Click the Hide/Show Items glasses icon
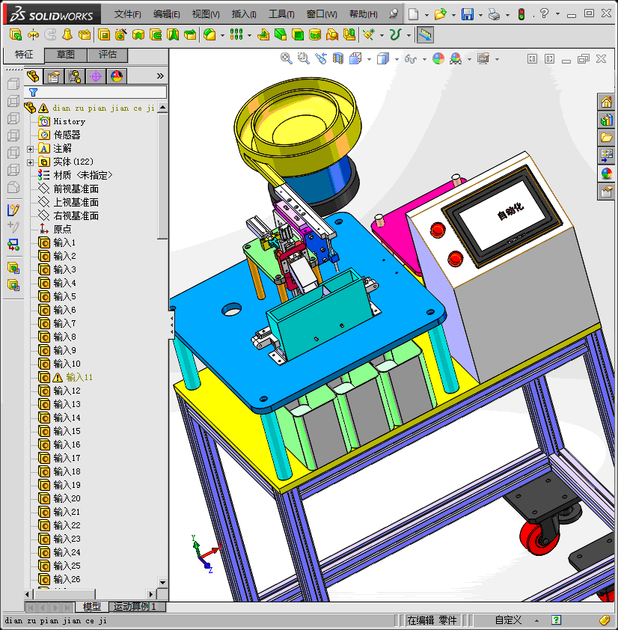618x630 pixels. (x=410, y=59)
